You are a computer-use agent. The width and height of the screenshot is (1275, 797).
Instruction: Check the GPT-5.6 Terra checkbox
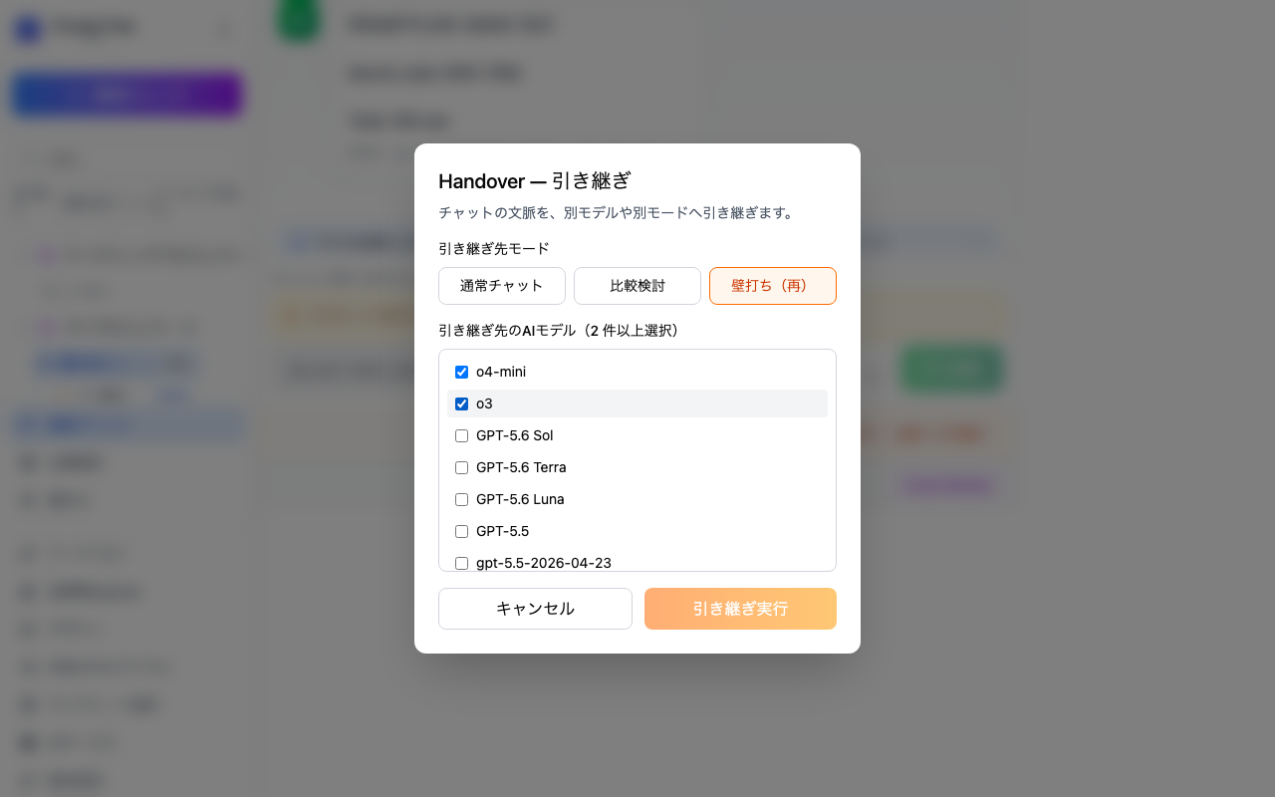(461, 467)
